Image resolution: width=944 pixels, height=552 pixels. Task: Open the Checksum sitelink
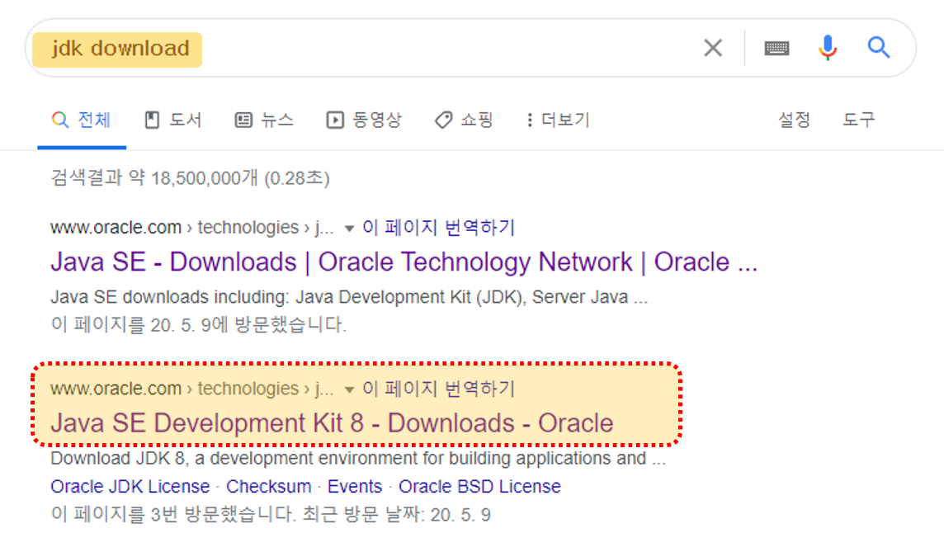click(268, 486)
